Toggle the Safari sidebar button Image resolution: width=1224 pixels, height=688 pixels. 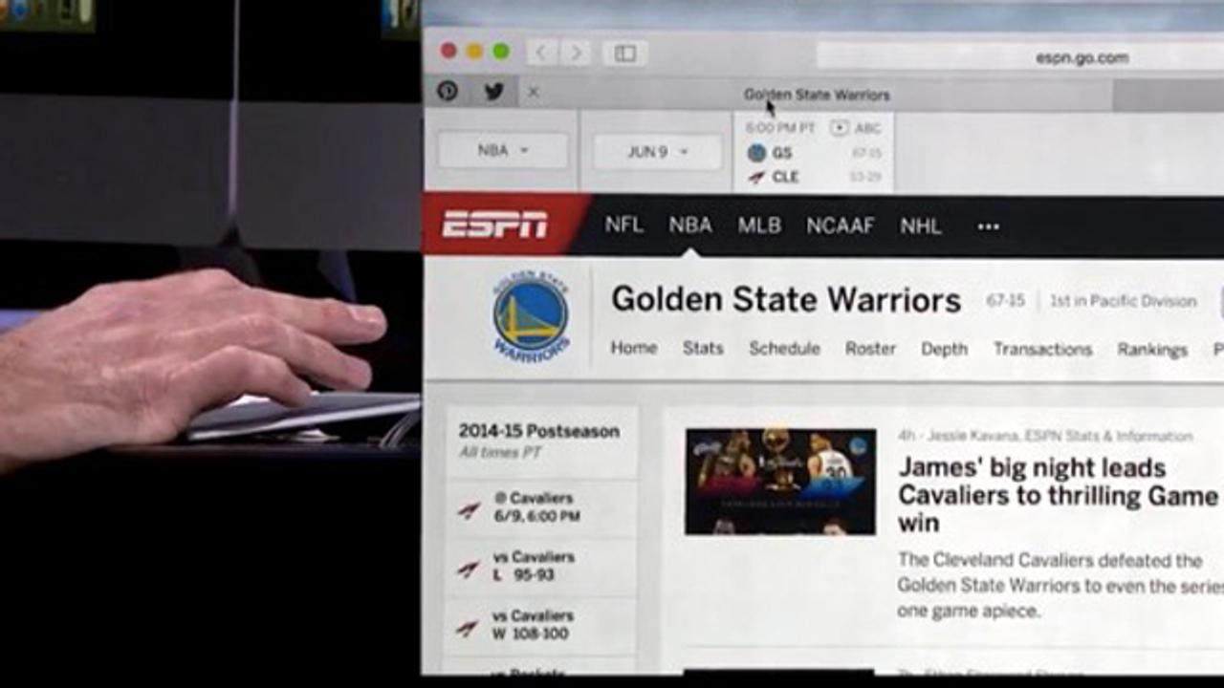[x=625, y=53]
